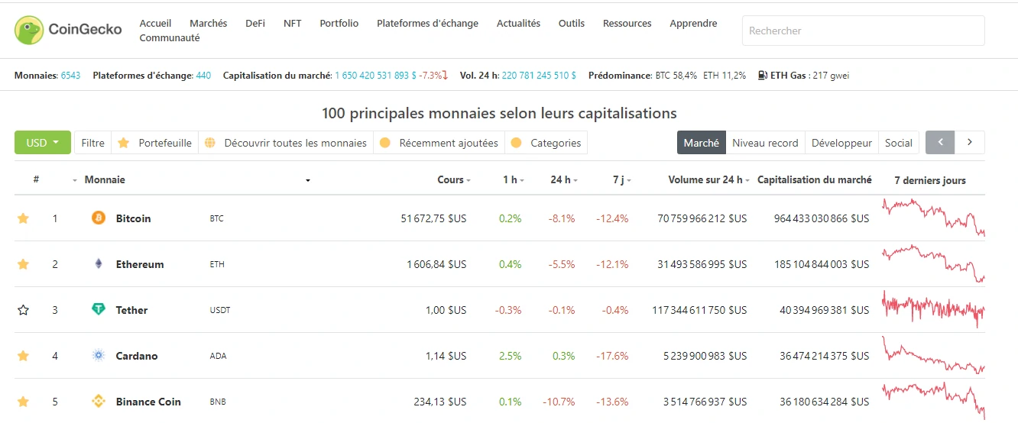
Task: Click market cap value 1 650 420 531 893 $
Action: [375, 76]
